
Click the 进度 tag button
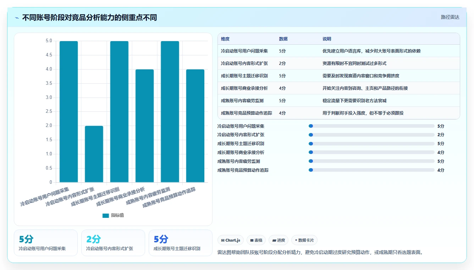[x=279, y=240]
